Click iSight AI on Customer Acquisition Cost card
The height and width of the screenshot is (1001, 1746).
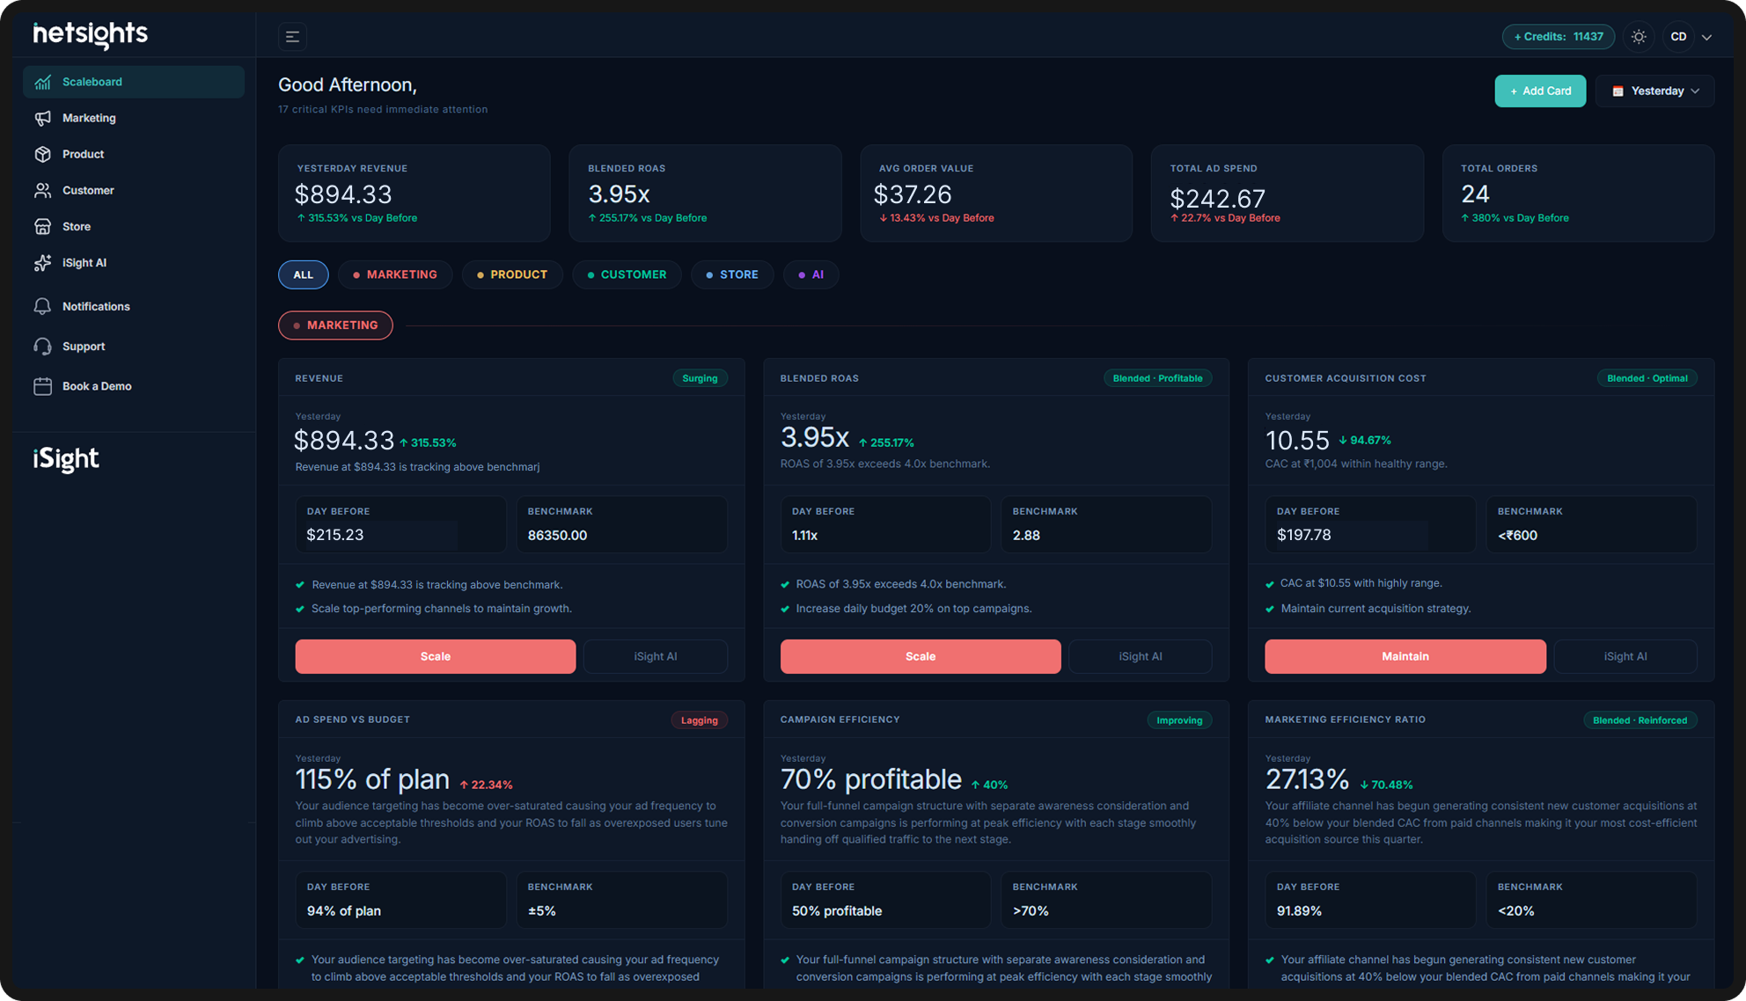pos(1625,656)
